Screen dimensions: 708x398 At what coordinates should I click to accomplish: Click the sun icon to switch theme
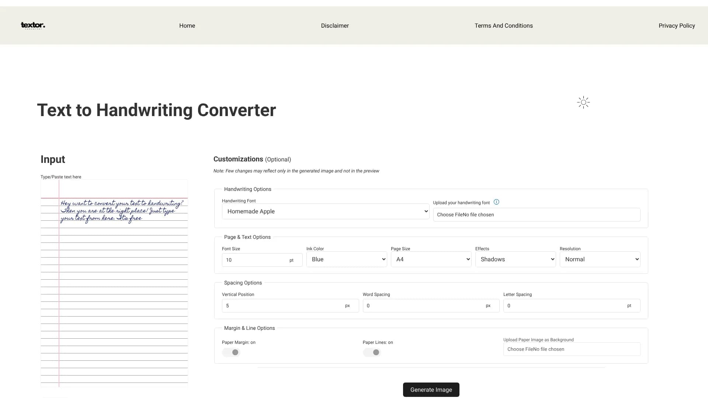pos(583,102)
